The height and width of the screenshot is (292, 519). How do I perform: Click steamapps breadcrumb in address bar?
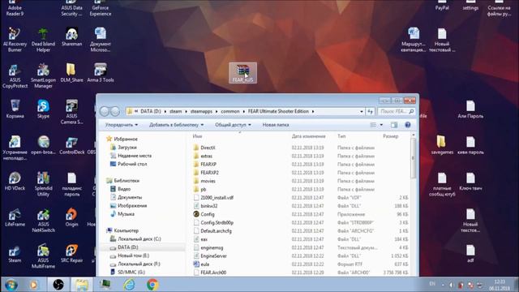tap(201, 112)
